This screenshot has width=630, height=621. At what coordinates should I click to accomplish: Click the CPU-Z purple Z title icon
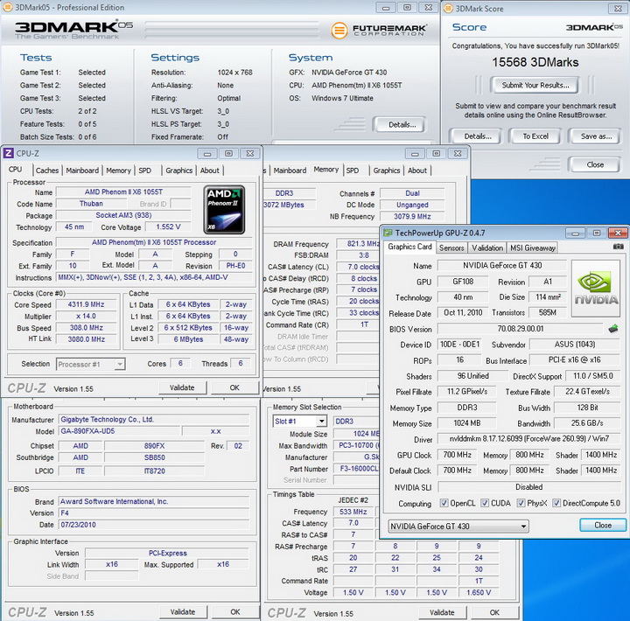(x=9, y=153)
